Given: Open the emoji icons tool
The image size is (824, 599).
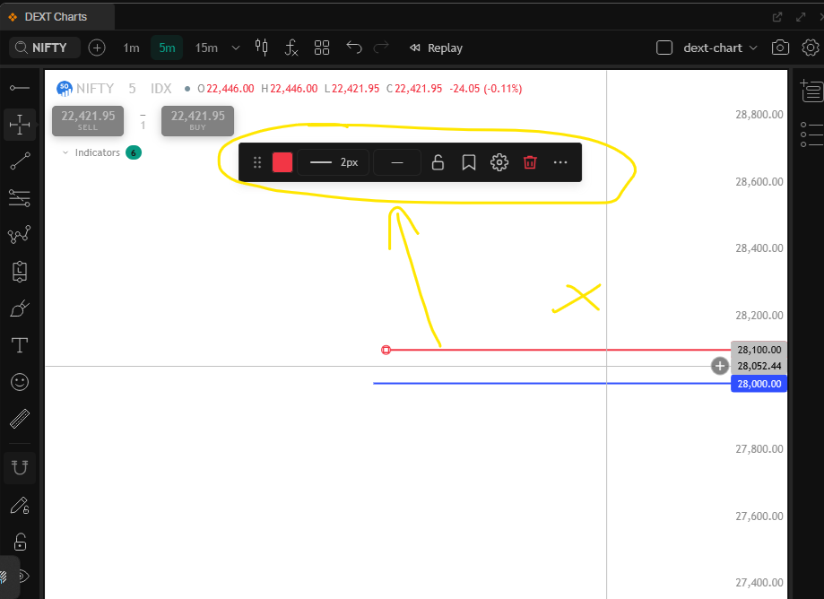Looking at the screenshot, I should 20,382.
